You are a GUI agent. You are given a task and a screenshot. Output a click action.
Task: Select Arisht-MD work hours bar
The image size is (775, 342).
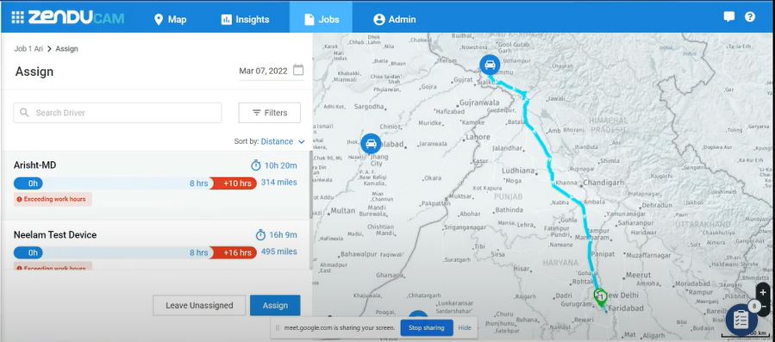[x=135, y=183]
